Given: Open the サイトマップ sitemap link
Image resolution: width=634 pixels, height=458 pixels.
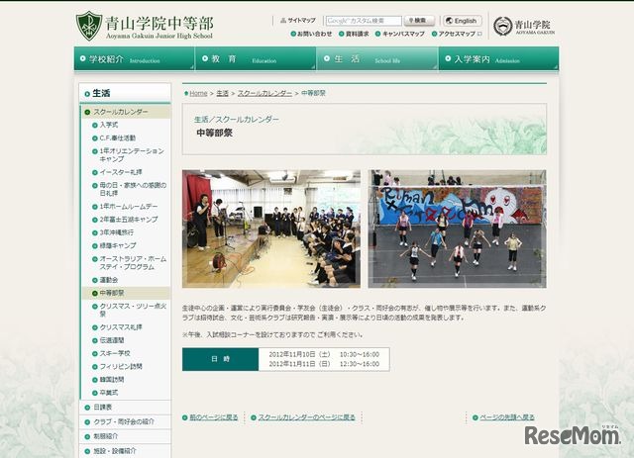Looking at the screenshot, I should pyautogui.click(x=298, y=20).
